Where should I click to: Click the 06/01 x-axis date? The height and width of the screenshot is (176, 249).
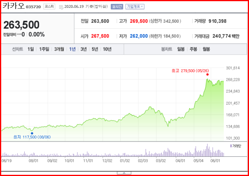click(215, 161)
